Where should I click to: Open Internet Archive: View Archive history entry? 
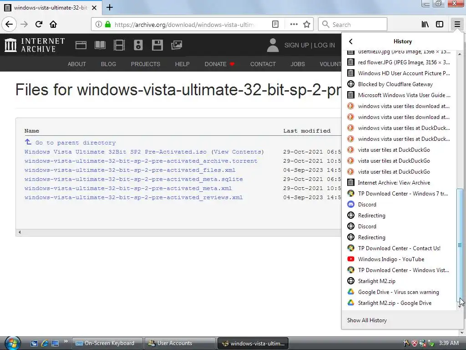click(x=399, y=183)
